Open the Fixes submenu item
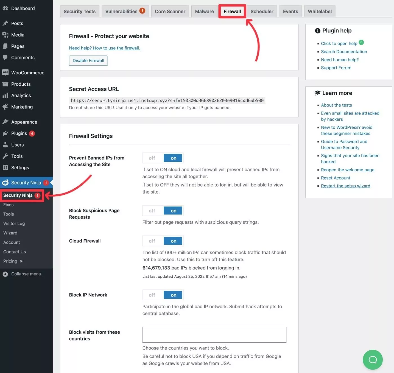 pos(8,205)
